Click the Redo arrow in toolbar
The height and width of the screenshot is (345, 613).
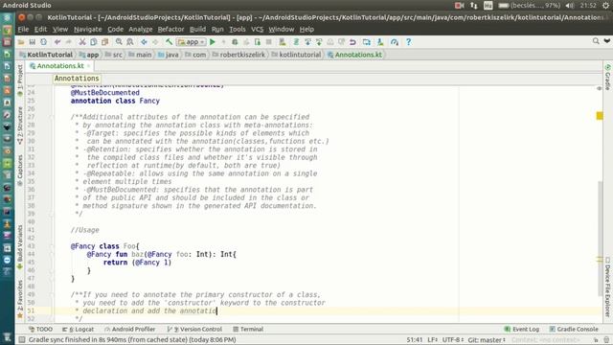[68, 42]
